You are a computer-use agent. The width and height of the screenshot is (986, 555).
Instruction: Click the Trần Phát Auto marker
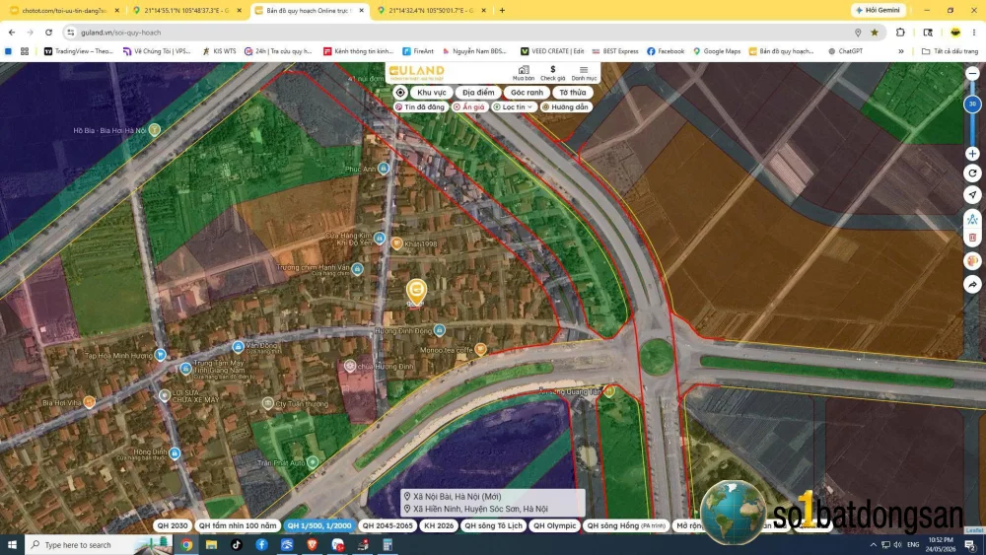point(313,462)
